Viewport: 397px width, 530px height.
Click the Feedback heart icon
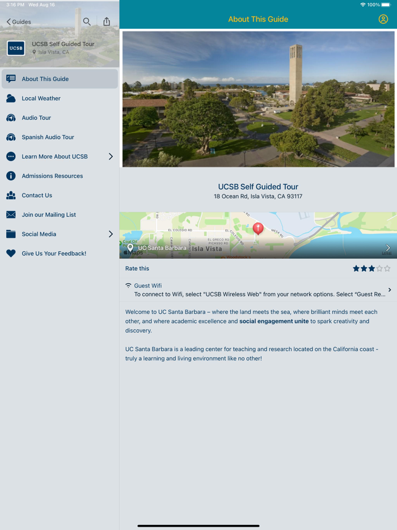[11, 253]
